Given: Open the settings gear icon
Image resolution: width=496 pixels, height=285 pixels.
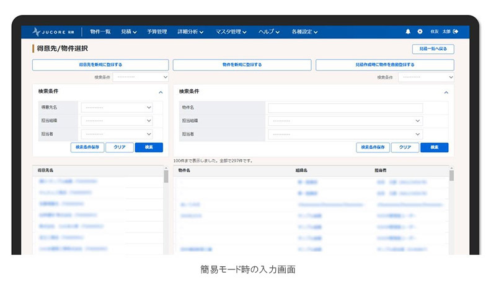Looking at the screenshot, I should pyautogui.click(x=420, y=32).
